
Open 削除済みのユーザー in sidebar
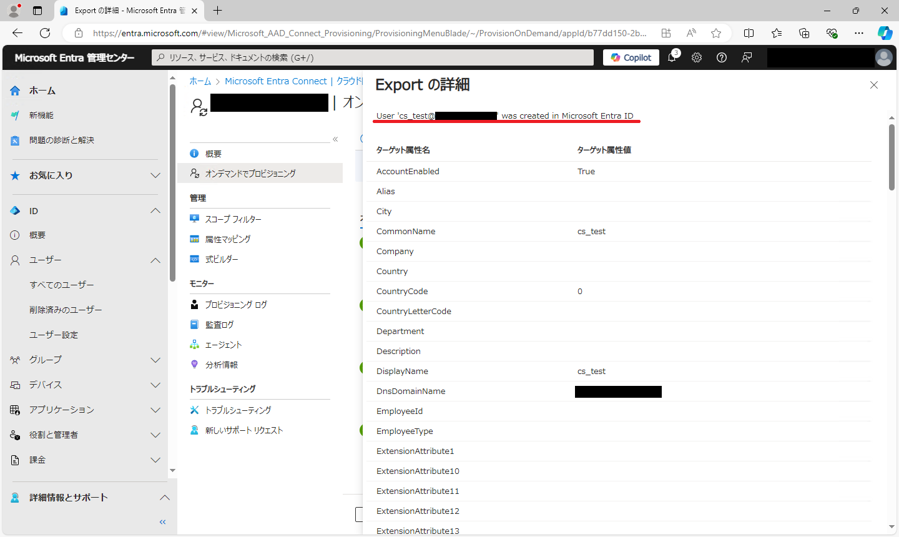point(66,310)
